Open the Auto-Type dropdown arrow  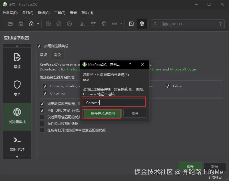tap(121, 24)
